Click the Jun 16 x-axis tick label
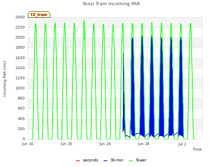Image resolution: width=223 pixels, height=167 pixels. pyautogui.click(x=28, y=144)
